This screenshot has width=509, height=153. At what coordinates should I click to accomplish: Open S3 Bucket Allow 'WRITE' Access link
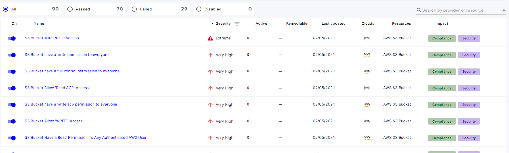tap(54, 121)
